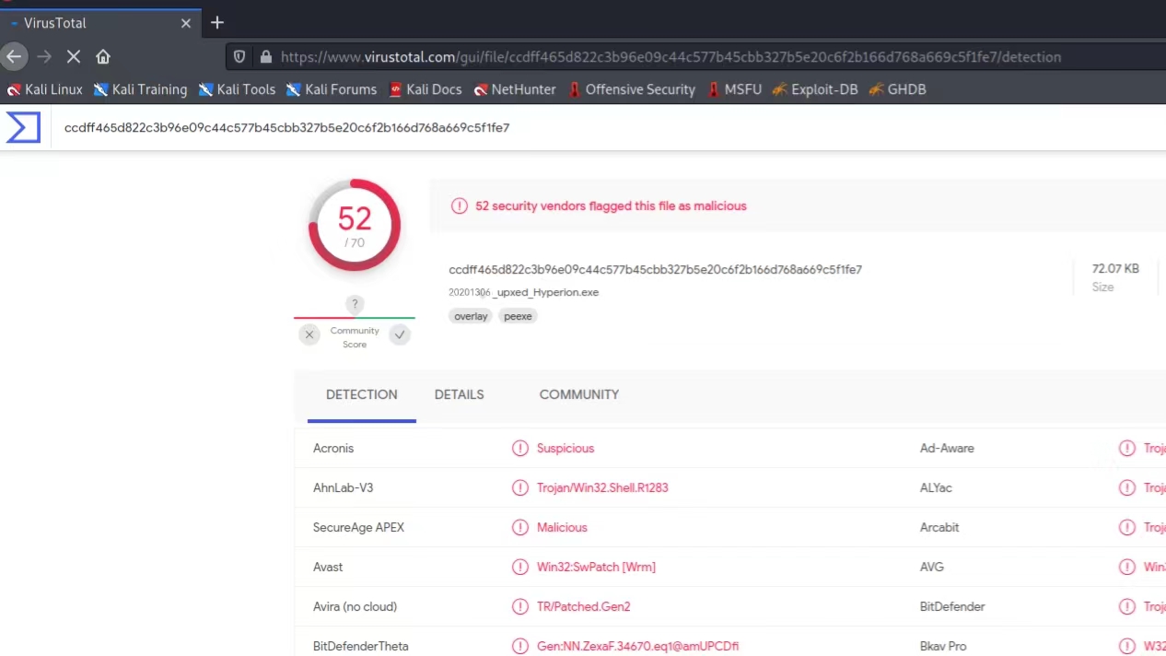Open the NetHunter bookmark
The image size is (1166, 656).
click(515, 89)
